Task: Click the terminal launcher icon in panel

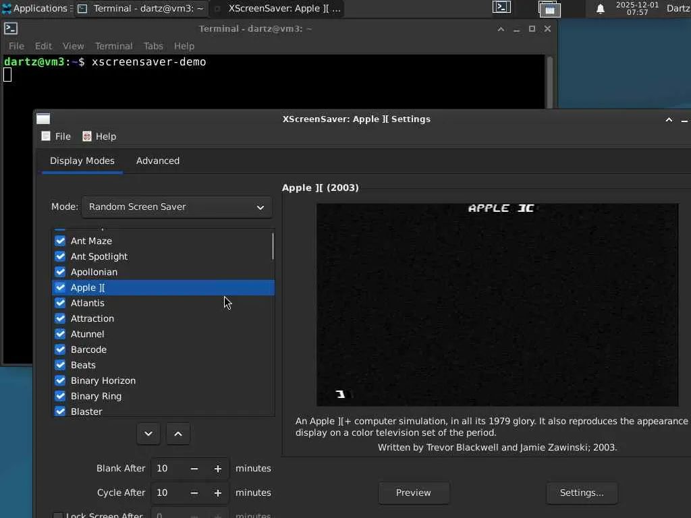Action: click(501, 7)
